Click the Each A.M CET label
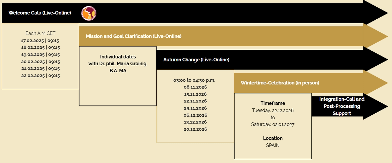The height and width of the screenshot is (163, 392). click(41, 33)
